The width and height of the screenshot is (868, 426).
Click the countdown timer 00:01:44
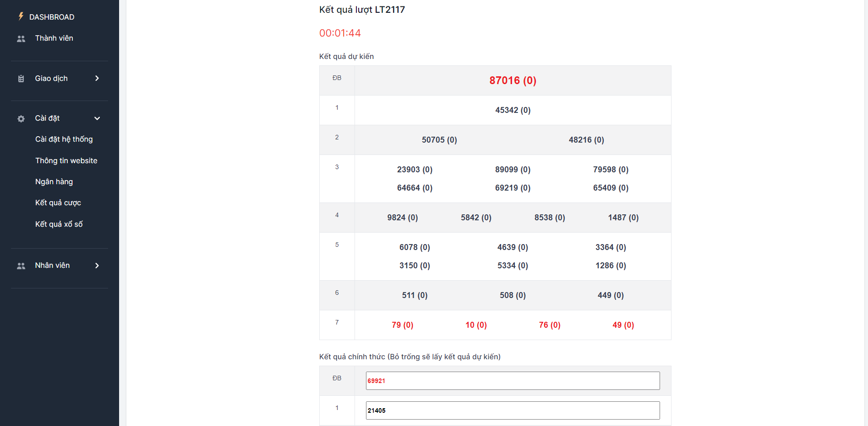pos(340,33)
